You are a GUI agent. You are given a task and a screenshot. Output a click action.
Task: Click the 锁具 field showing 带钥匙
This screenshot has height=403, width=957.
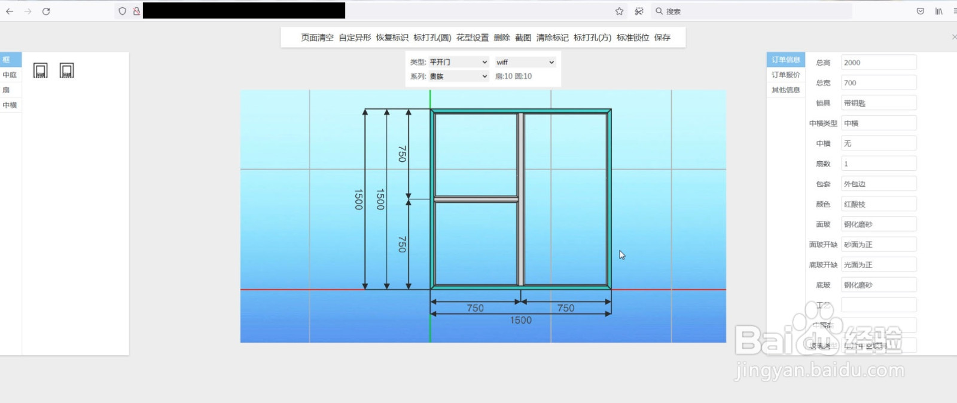tap(879, 103)
